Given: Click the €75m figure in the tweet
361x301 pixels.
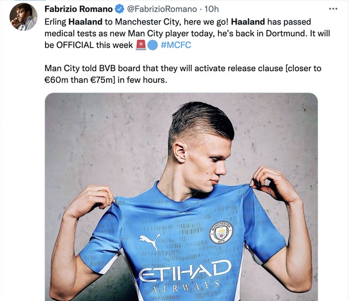Looking at the screenshot, I should tap(103, 80).
